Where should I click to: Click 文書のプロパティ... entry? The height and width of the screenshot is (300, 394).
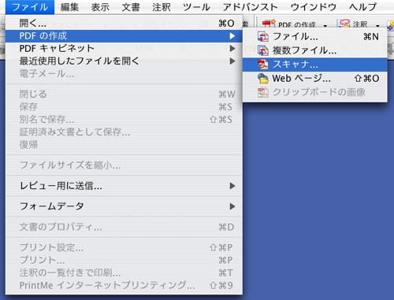click(x=124, y=227)
